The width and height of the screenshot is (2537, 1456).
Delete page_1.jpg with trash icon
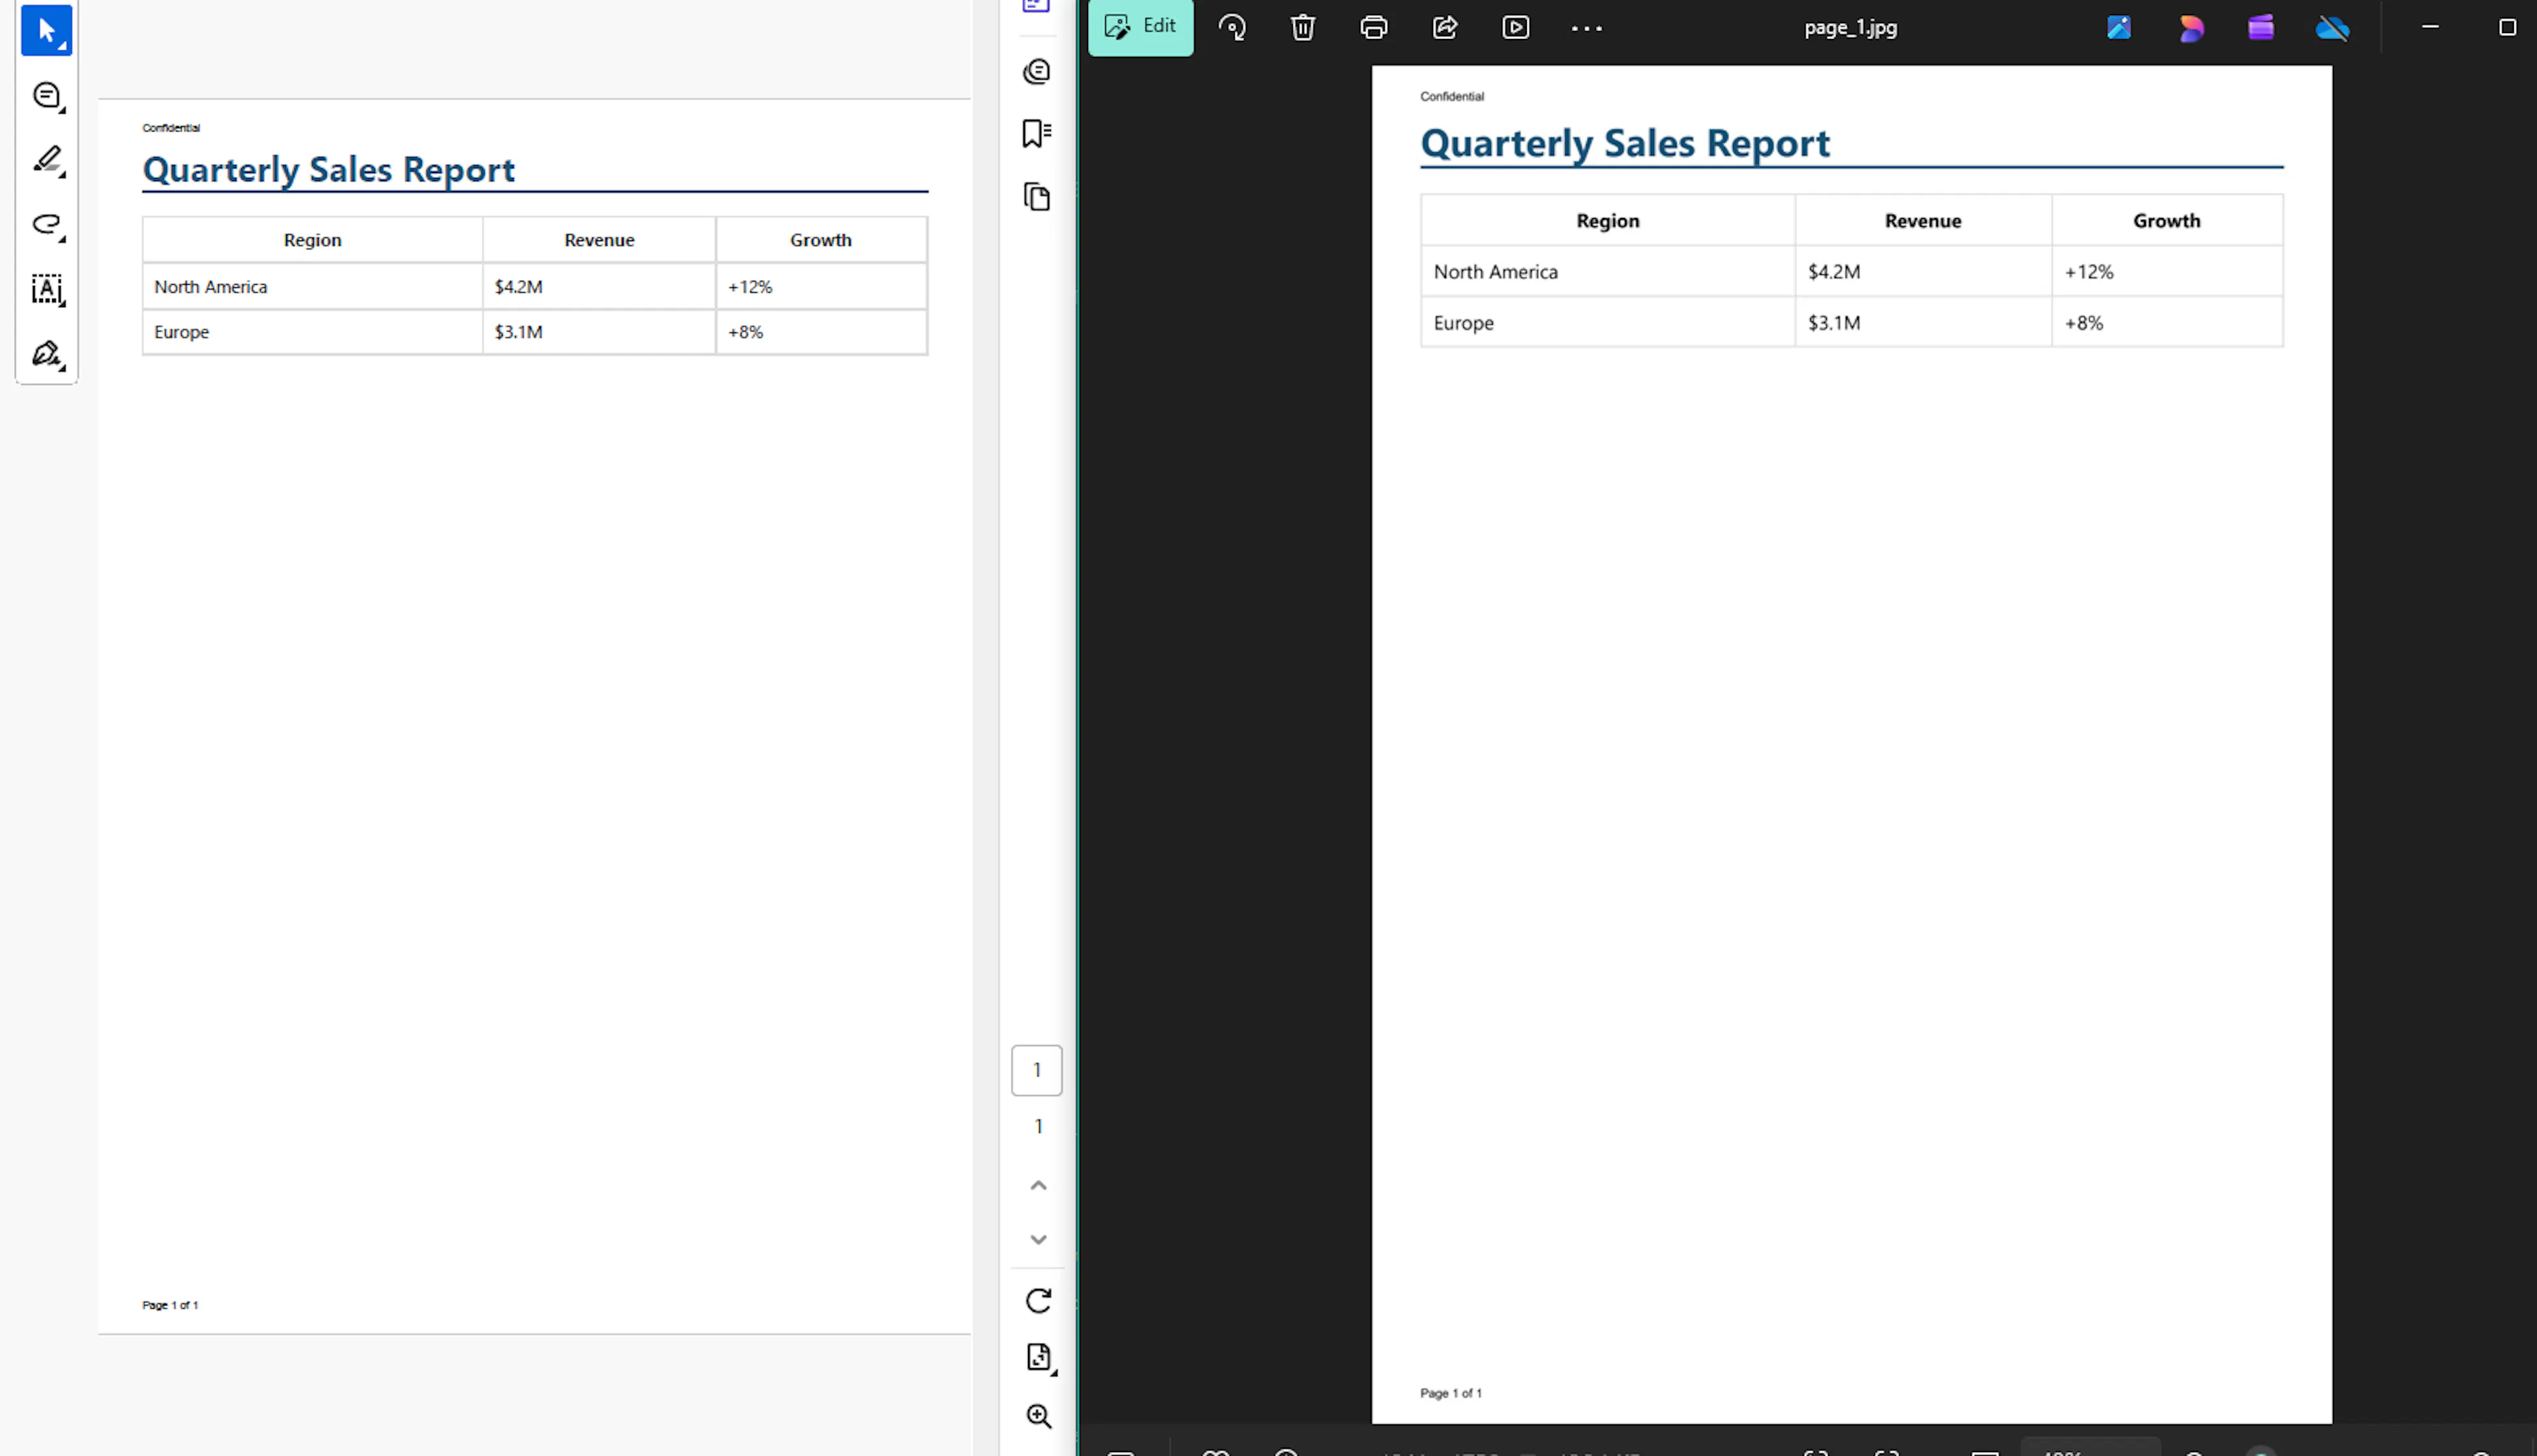point(1302,27)
